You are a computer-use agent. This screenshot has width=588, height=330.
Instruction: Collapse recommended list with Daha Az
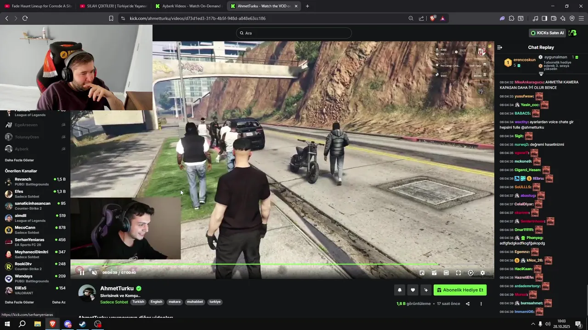click(59, 302)
